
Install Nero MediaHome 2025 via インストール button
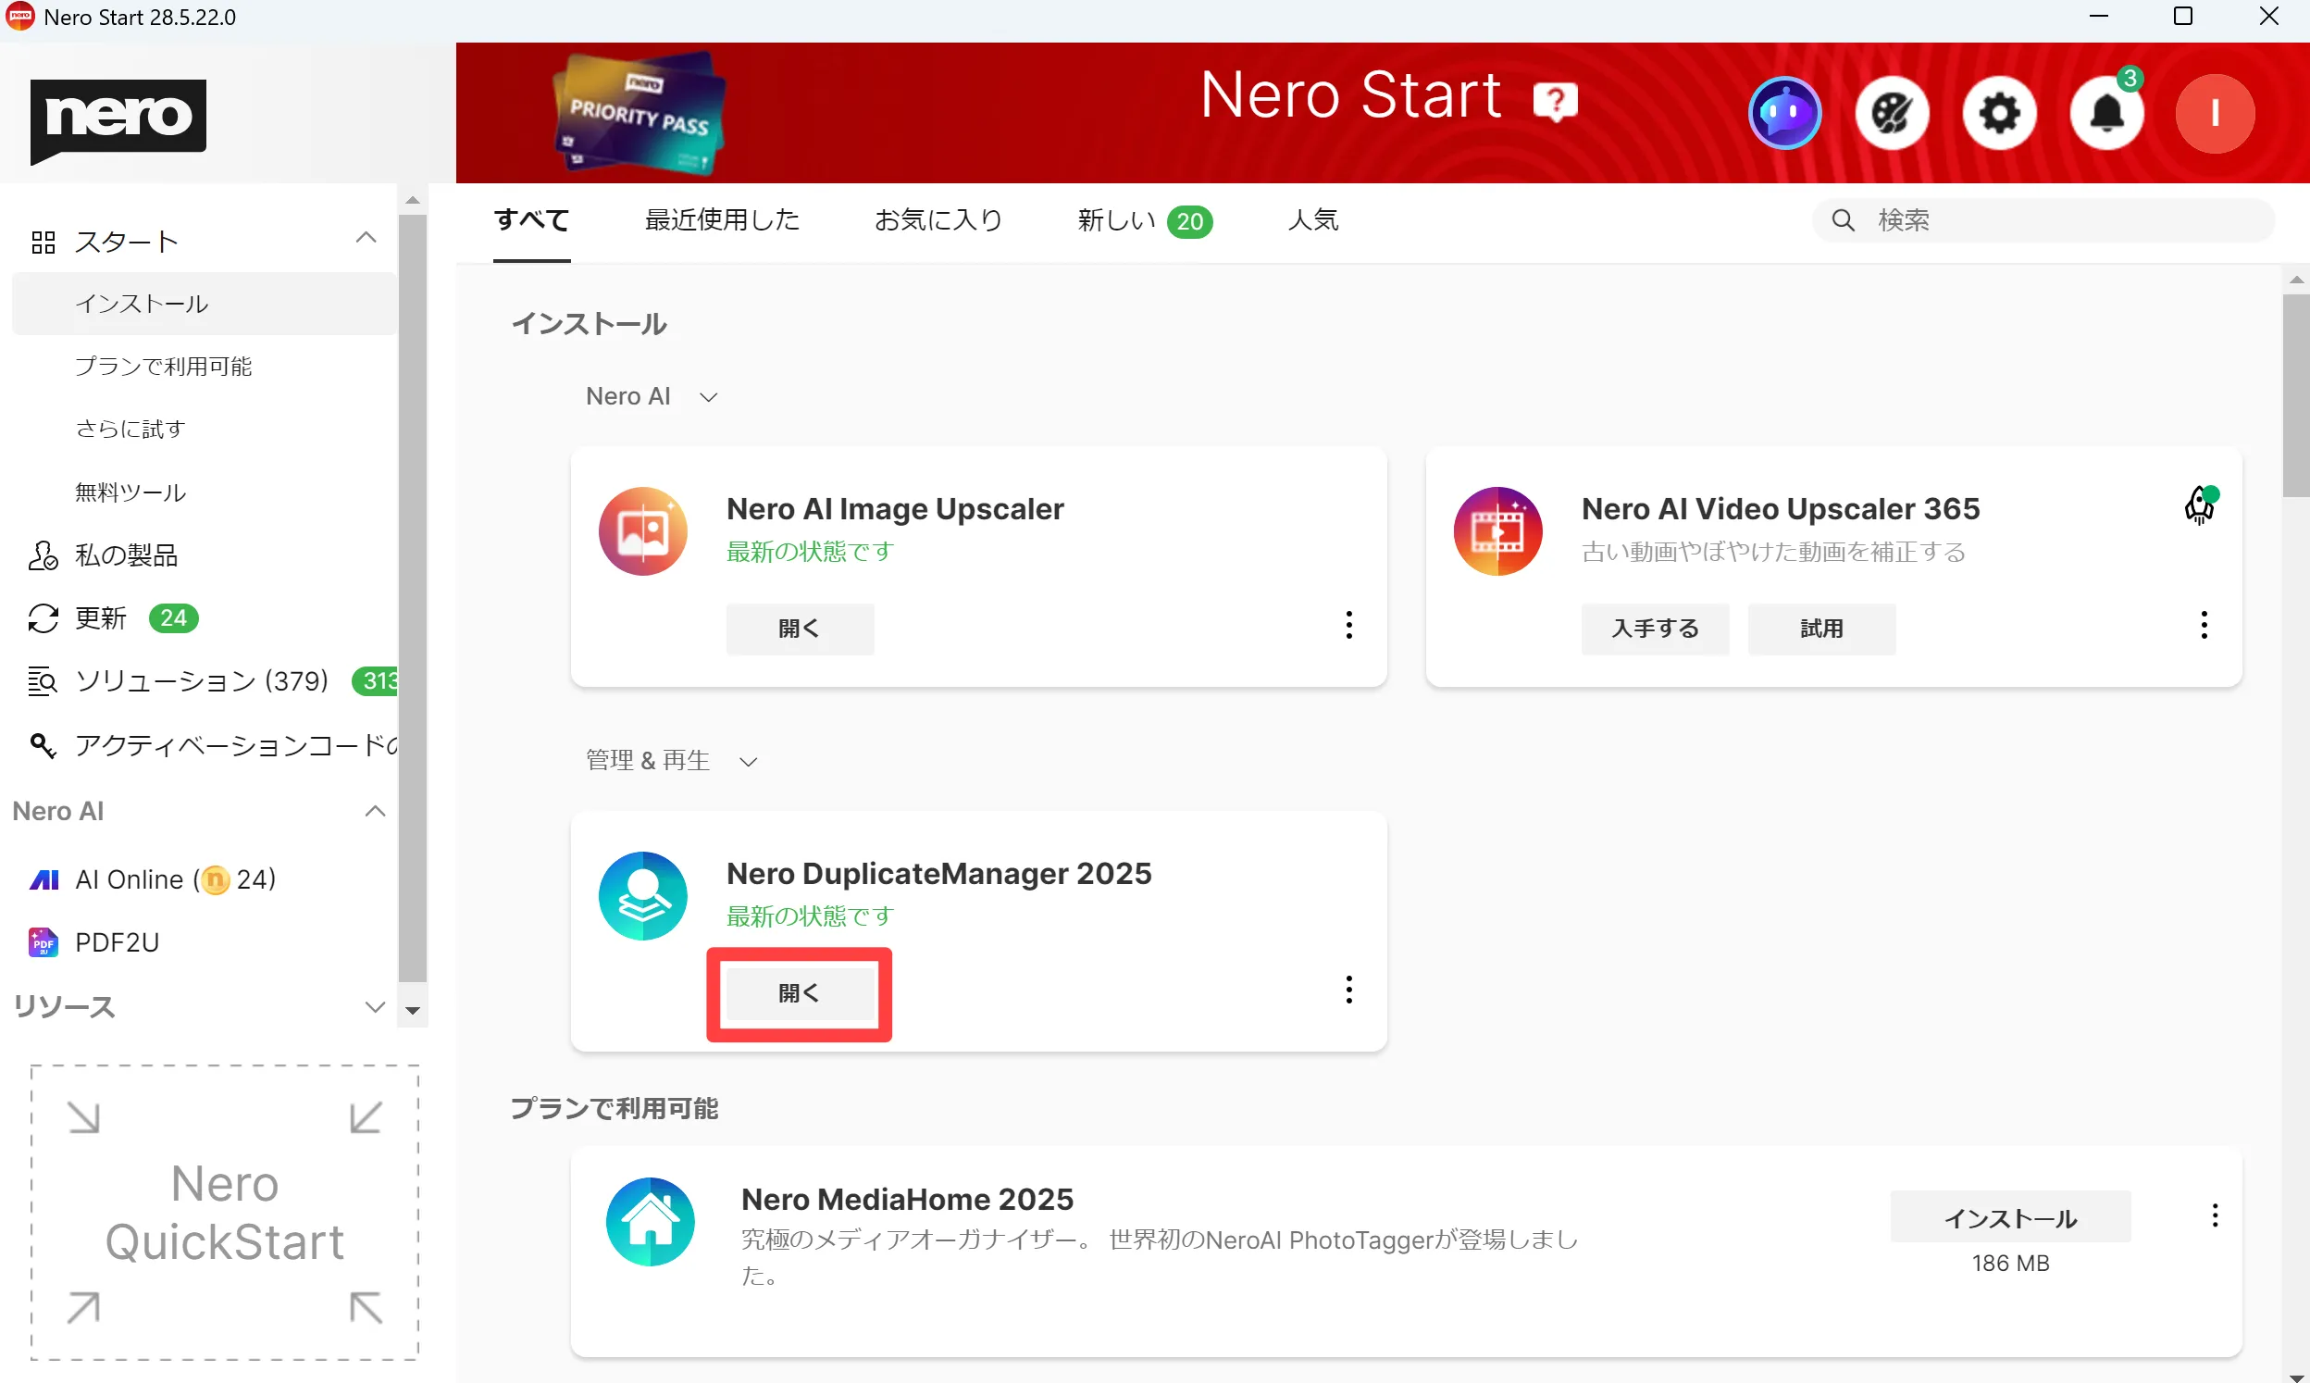pos(2011,1217)
